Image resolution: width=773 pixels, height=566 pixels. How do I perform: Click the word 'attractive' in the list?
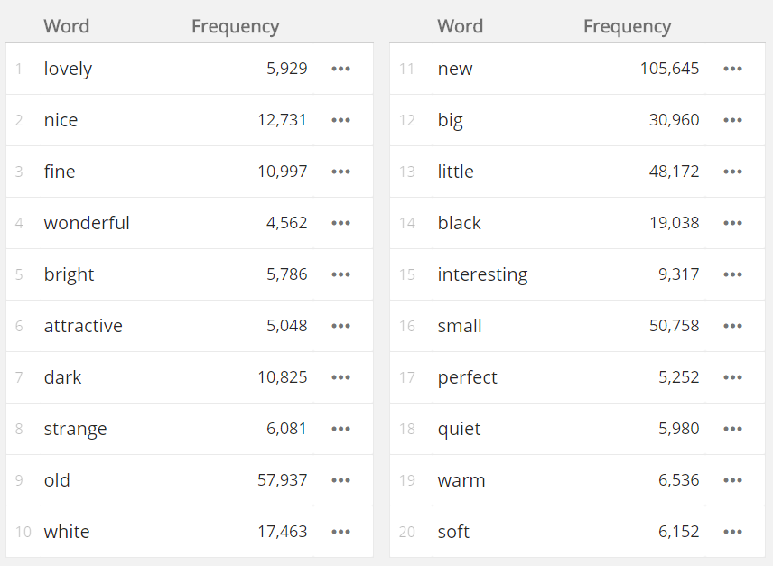[83, 326]
